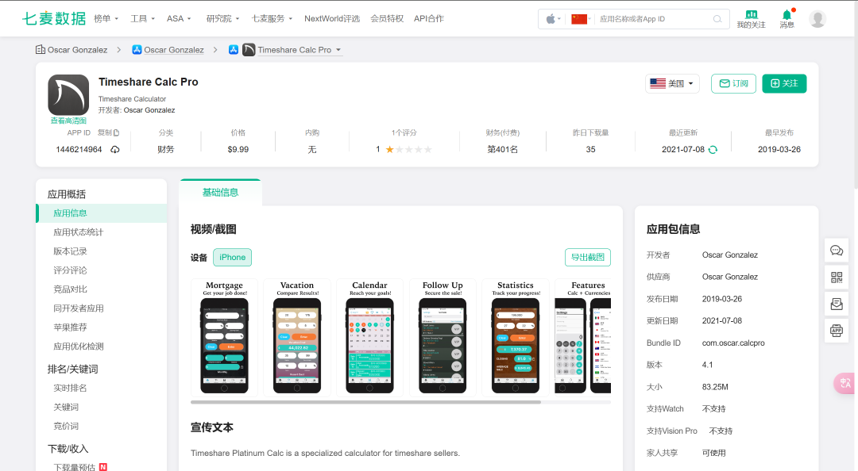Screen dimensions: 858x471
Task: Open the Features screenshot thumbnail
Action: [x=583, y=338]
